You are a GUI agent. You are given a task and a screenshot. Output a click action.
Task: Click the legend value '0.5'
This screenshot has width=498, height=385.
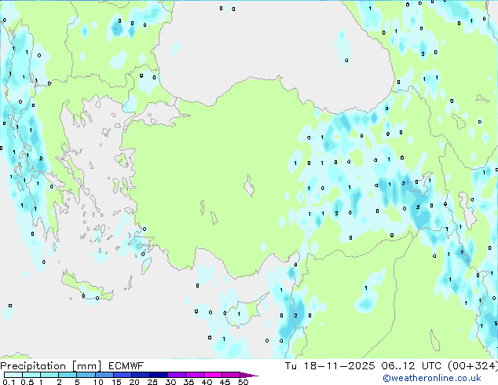click(27, 382)
